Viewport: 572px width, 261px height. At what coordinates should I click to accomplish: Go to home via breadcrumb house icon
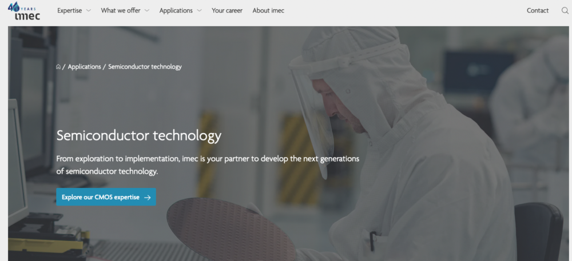58,67
